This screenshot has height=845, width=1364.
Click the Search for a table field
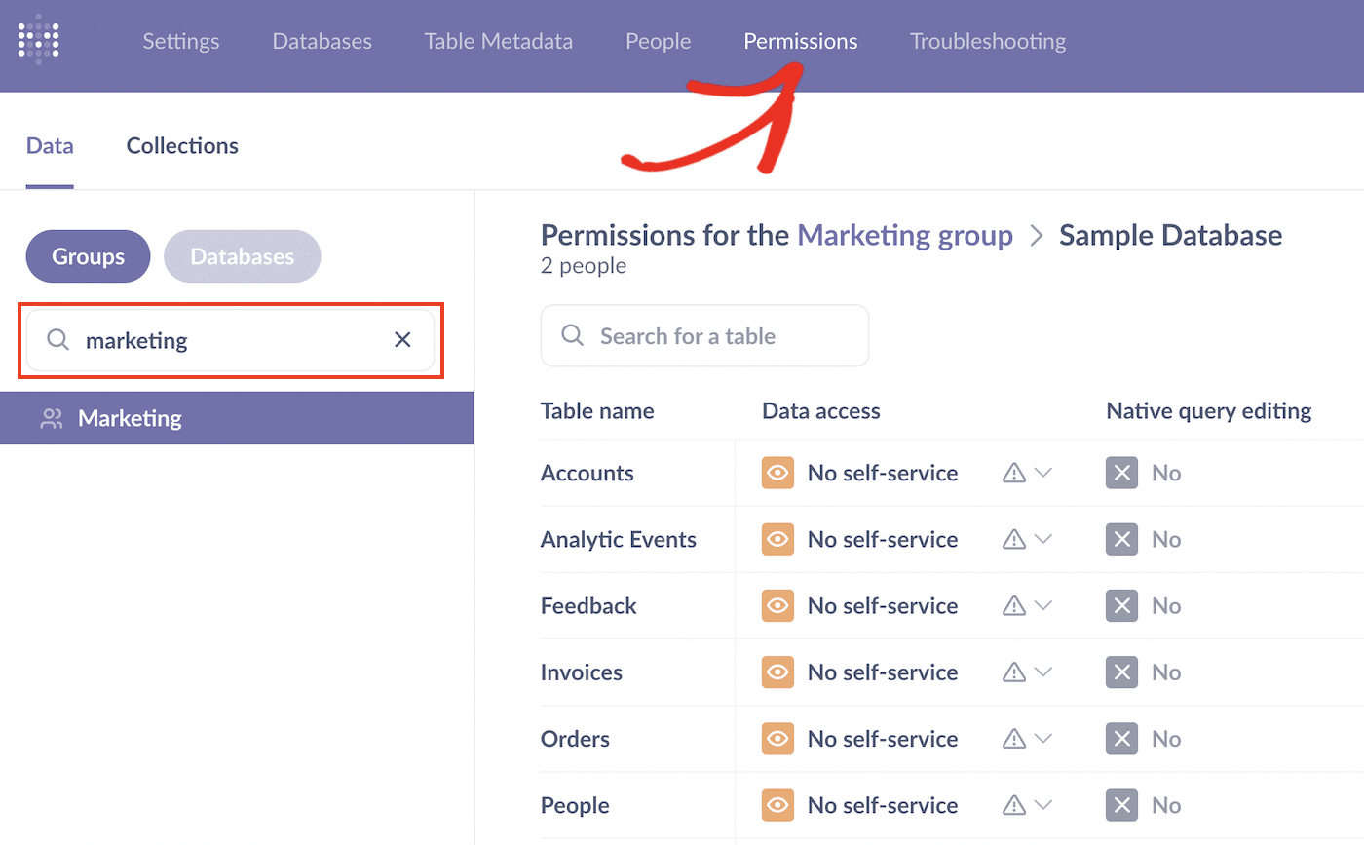[x=703, y=335]
